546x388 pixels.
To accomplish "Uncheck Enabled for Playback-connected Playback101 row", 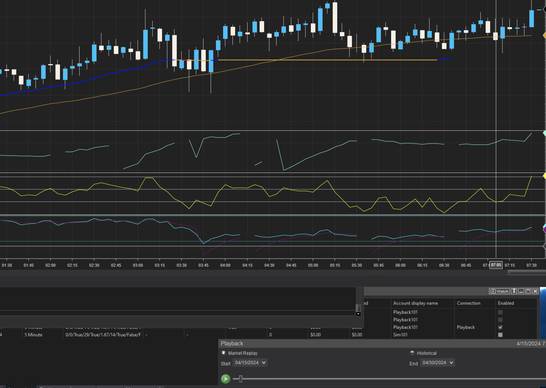I will point(500,327).
